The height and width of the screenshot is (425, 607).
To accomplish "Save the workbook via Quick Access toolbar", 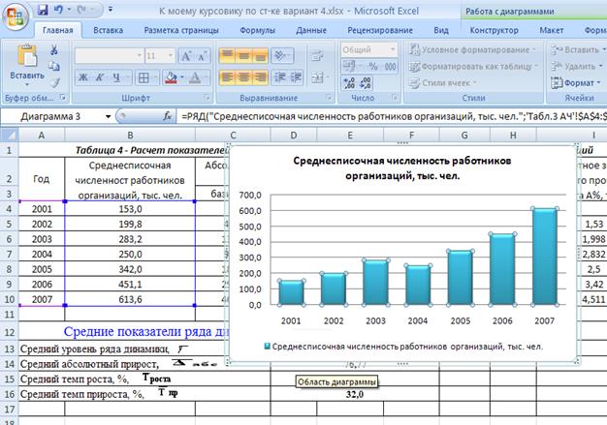I will point(43,10).
